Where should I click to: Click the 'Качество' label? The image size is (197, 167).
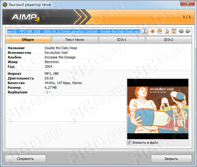point(16,83)
